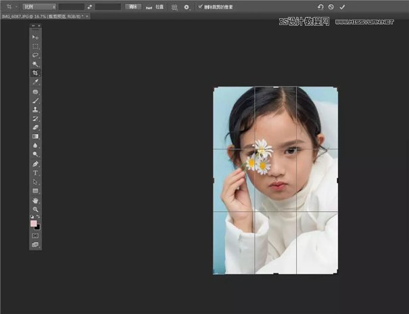Select the Horizontal Type tool

coord(35,173)
